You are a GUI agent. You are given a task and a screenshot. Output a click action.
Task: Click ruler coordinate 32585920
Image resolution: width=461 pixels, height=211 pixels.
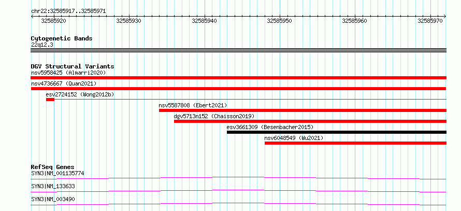click(53, 21)
